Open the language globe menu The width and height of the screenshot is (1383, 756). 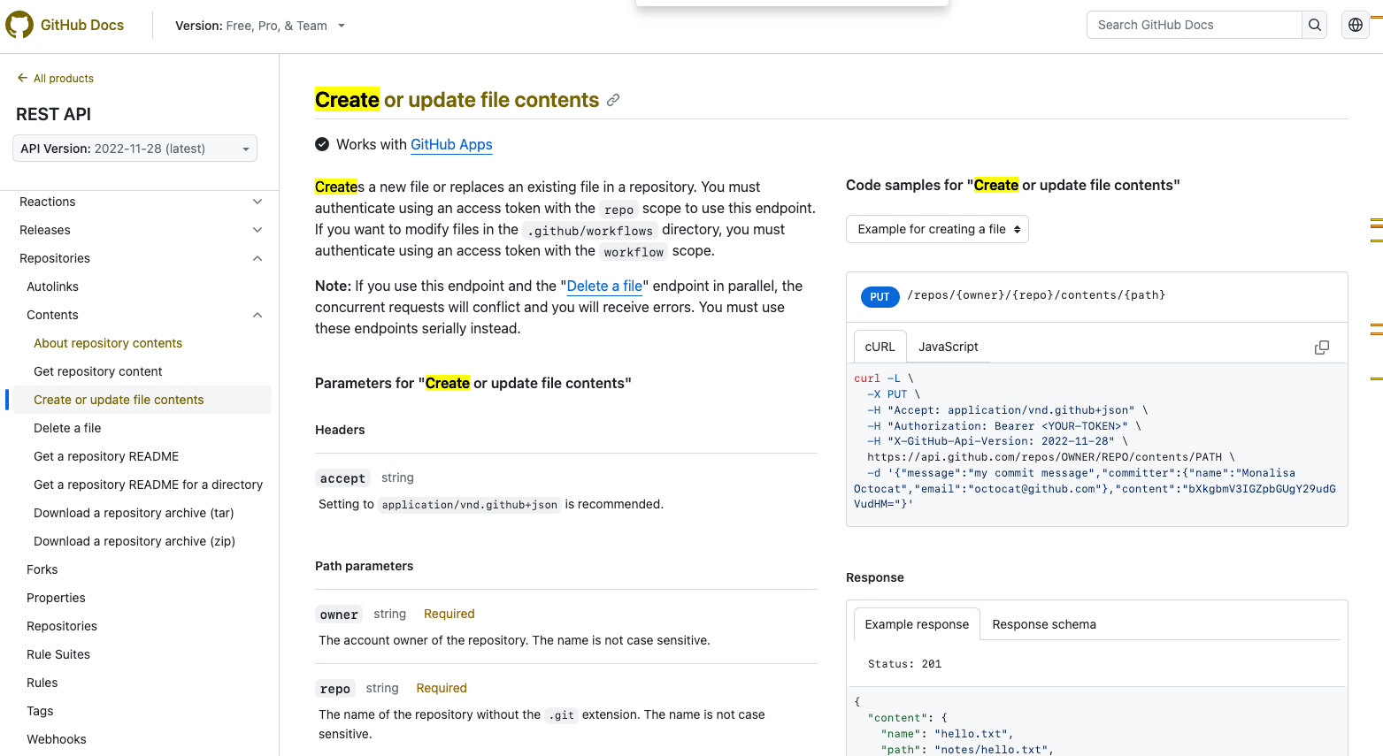pyautogui.click(x=1356, y=25)
